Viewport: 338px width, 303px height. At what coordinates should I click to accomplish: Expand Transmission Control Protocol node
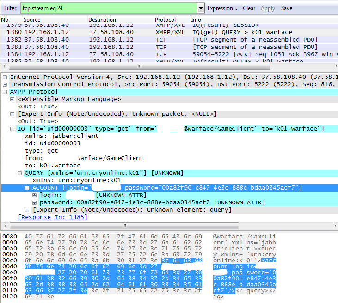click(5, 84)
